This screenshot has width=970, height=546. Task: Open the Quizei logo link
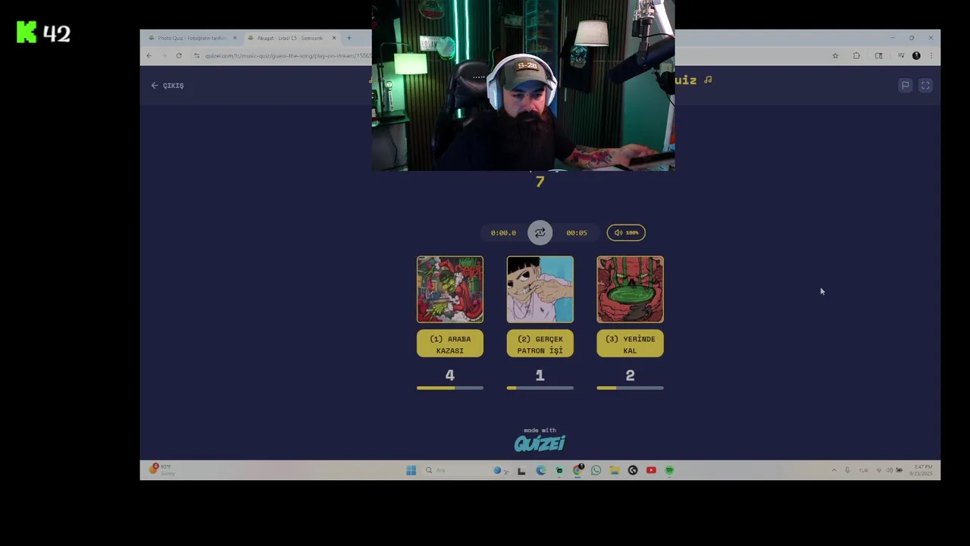[x=540, y=443]
